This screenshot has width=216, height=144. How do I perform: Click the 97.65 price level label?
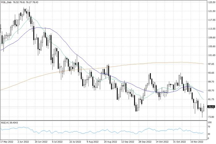pyautogui.click(x=211, y=64)
